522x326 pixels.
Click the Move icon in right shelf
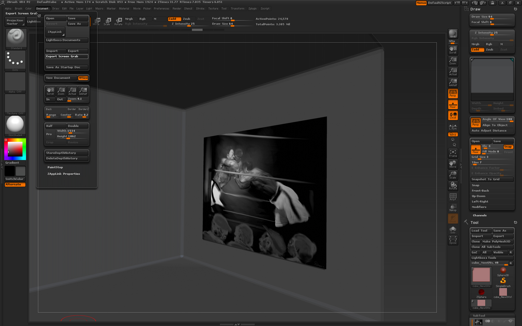453,164
